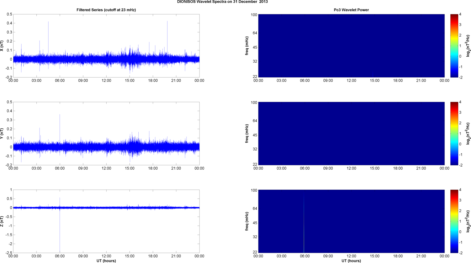Click the bottom Z-component wavelet power spectrogram
This screenshot has width=471, height=263.
[x=351, y=221]
